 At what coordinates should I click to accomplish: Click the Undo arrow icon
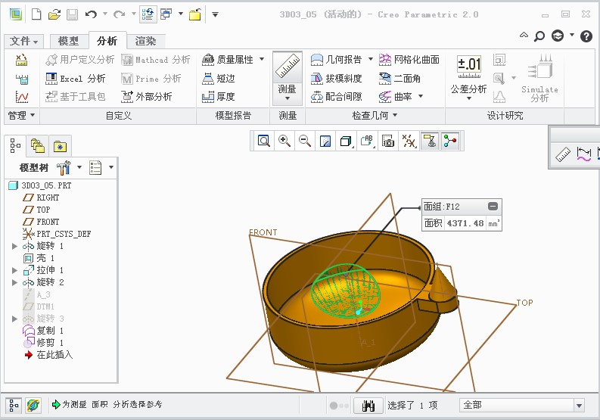(x=91, y=14)
